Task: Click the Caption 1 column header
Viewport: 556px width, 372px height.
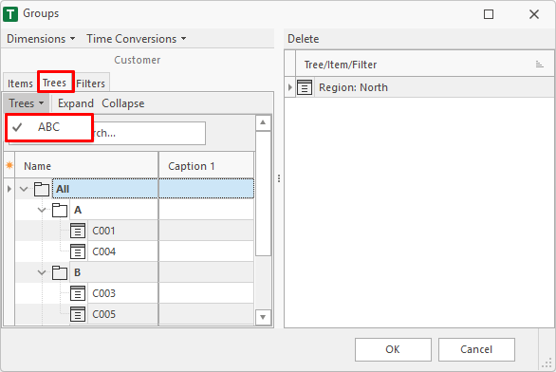Action: (207, 166)
